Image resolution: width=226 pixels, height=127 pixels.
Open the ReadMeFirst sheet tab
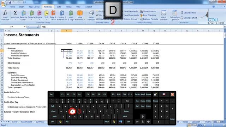click(26, 122)
